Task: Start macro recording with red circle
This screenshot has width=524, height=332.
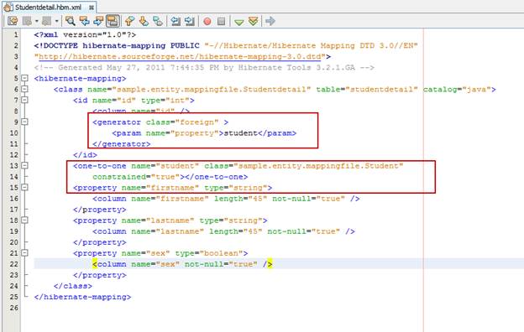Action: pos(207,21)
